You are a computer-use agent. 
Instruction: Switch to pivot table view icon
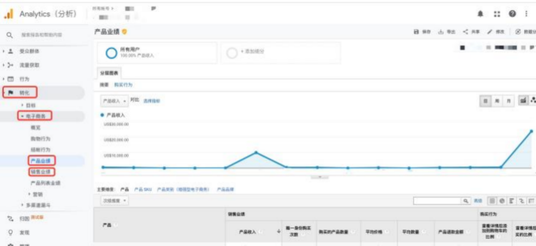(x=532, y=201)
